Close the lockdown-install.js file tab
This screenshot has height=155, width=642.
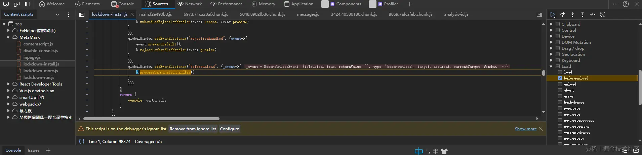pyautogui.click(x=132, y=14)
